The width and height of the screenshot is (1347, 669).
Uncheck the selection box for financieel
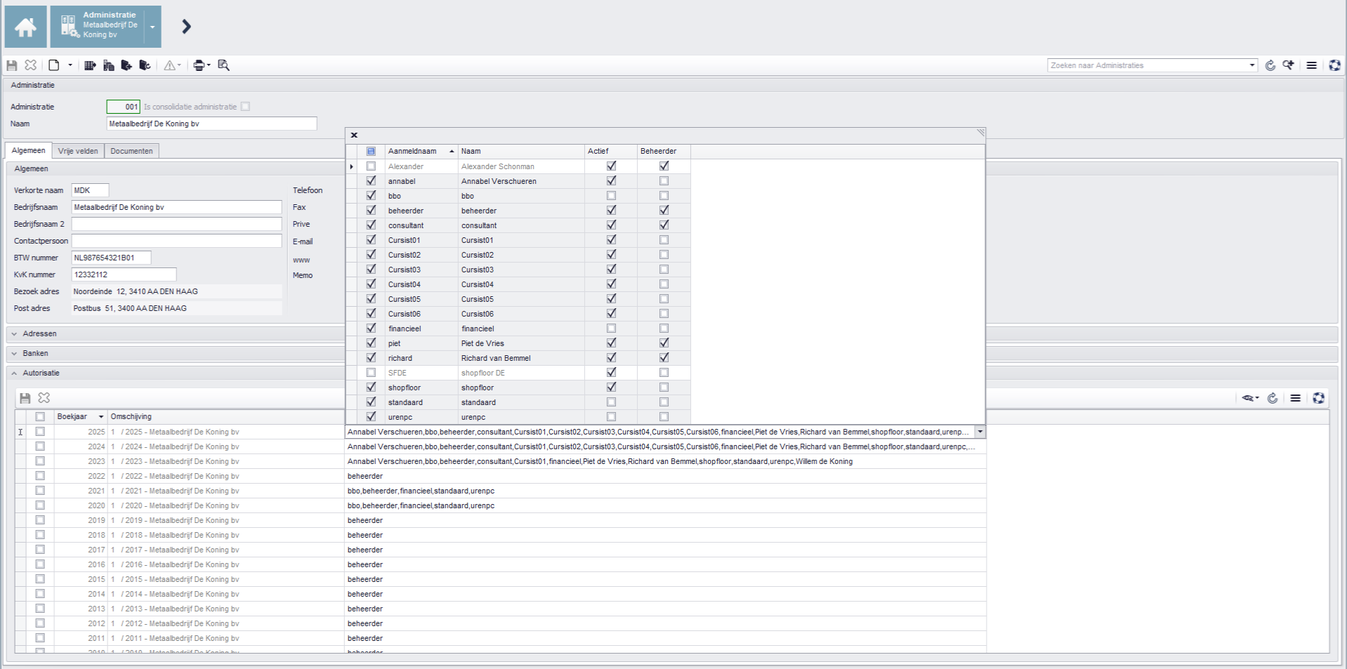[371, 329]
